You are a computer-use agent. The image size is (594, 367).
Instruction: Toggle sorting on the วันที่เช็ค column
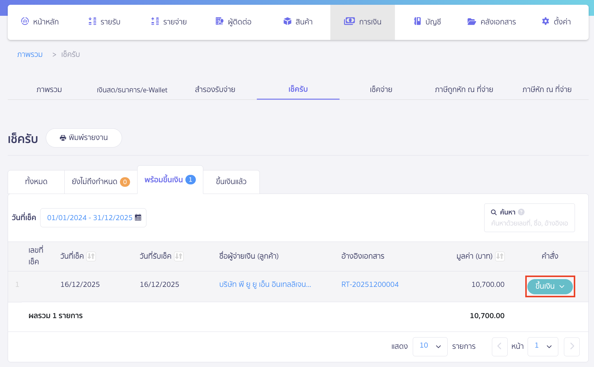pyautogui.click(x=91, y=256)
